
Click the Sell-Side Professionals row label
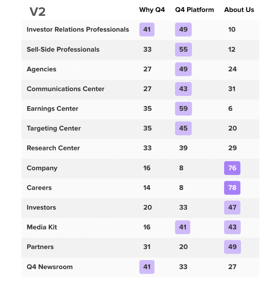tap(63, 49)
